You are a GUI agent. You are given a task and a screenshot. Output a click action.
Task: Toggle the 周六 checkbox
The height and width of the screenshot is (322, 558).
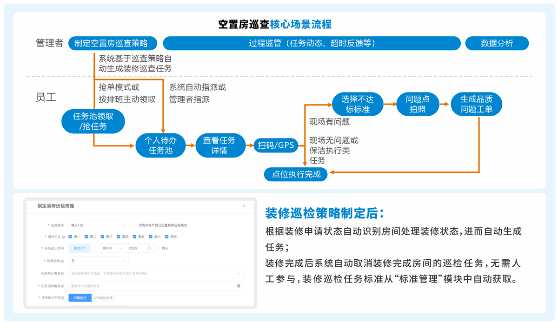(151, 237)
